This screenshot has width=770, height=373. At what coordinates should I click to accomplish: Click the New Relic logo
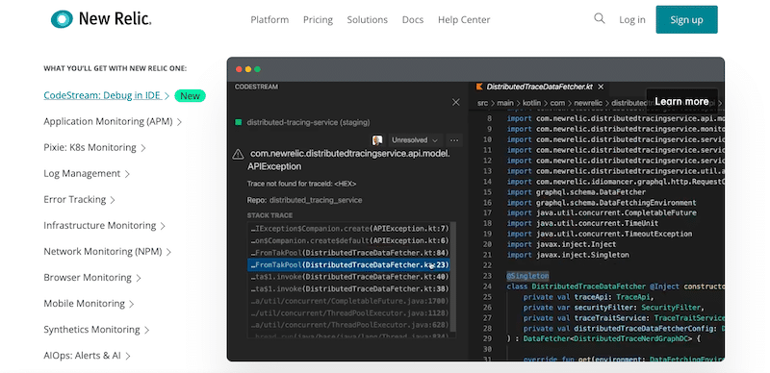coord(101,19)
